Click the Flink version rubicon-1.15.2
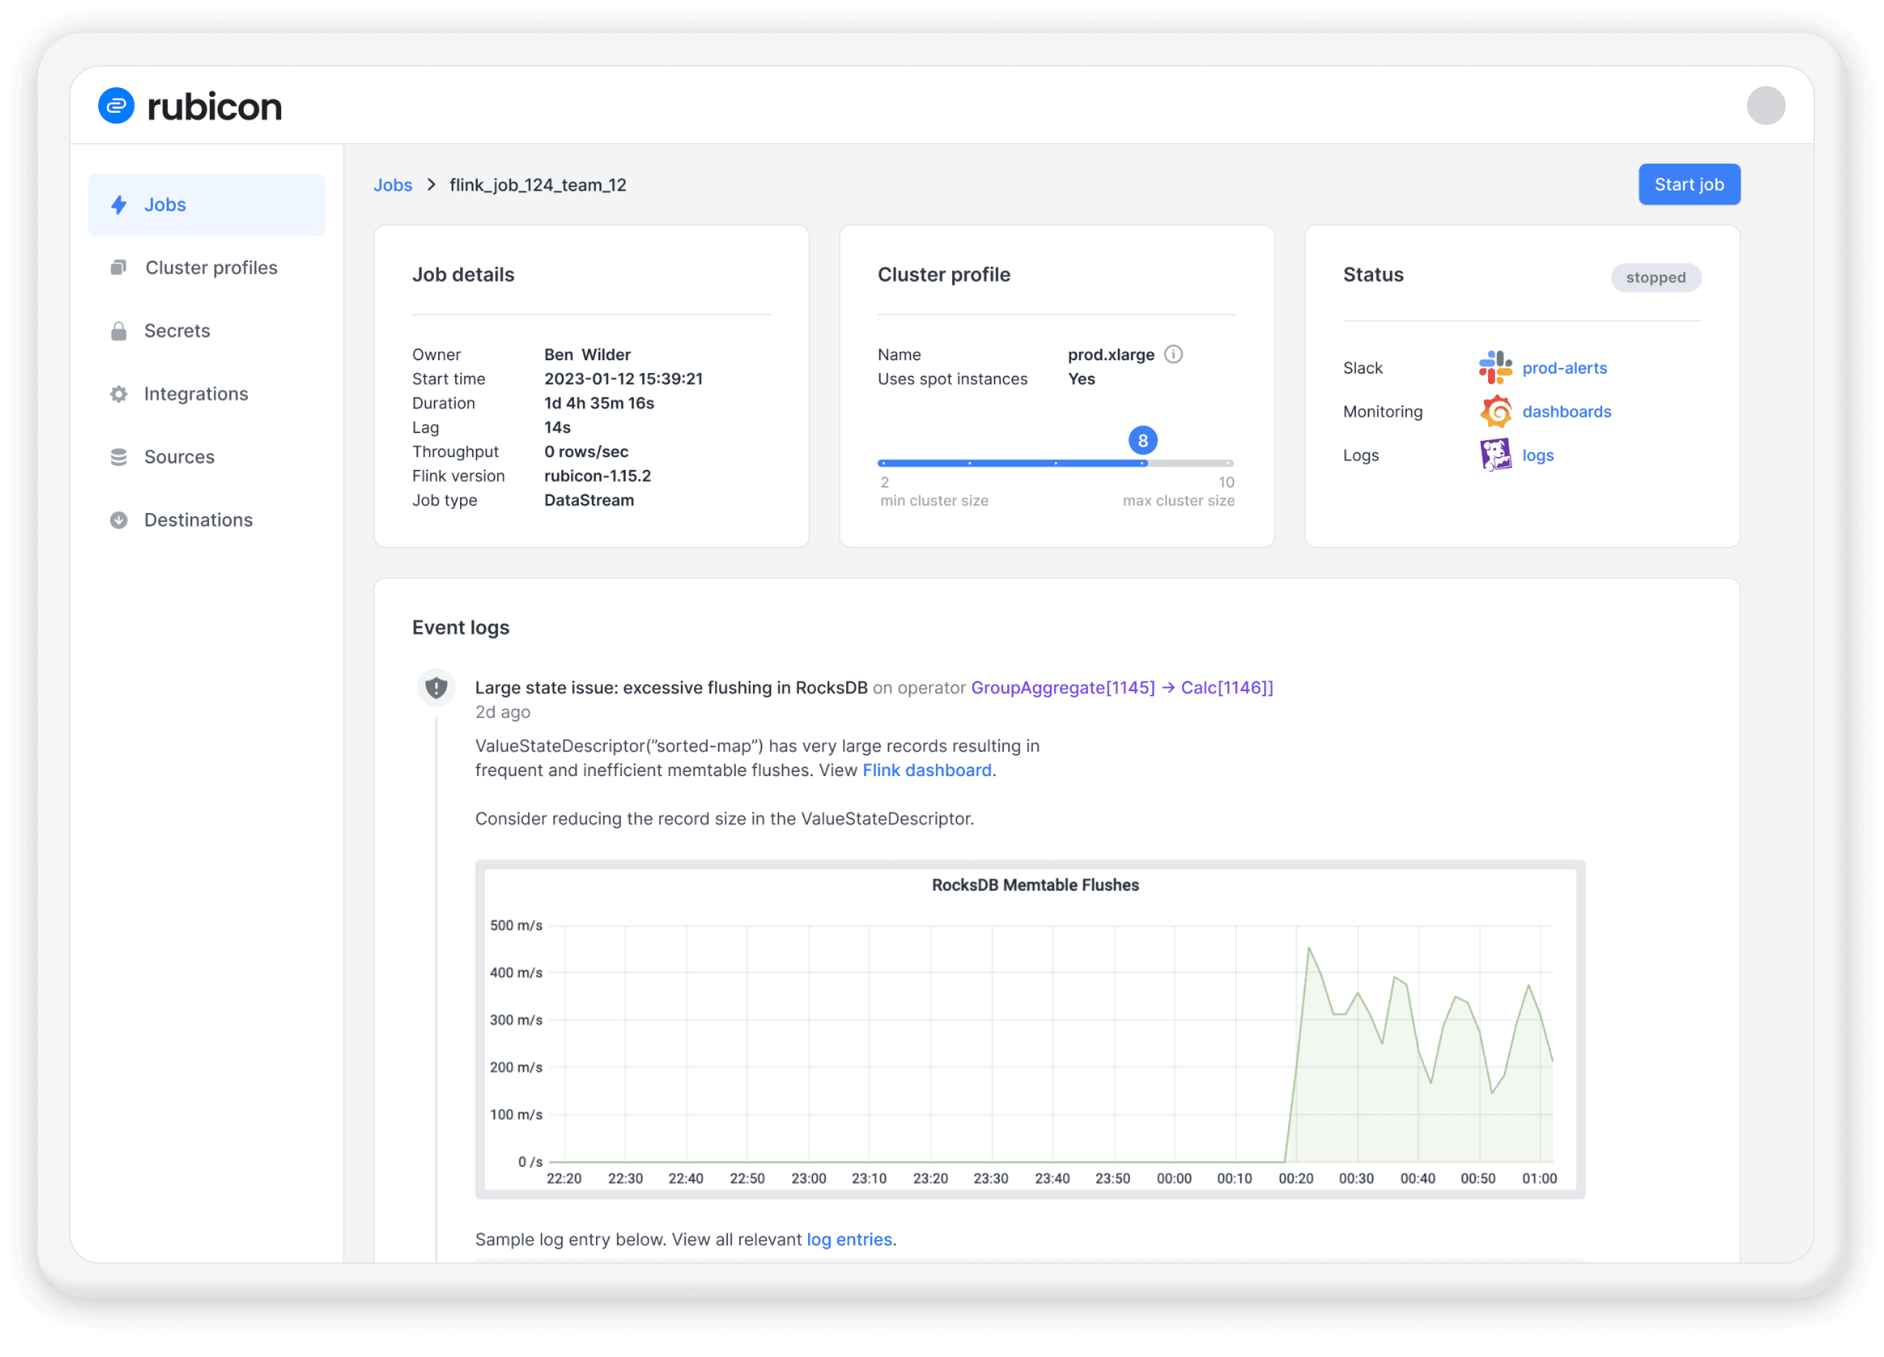Image resolution: width=1884 pixels, height=1357 pixels. (597, 476)
